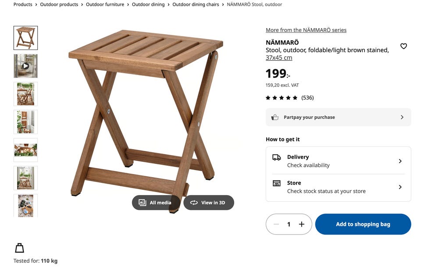This screenshot has width=421, height=267.
Task: Click the Partpay wallet icon
Action: 275,117
